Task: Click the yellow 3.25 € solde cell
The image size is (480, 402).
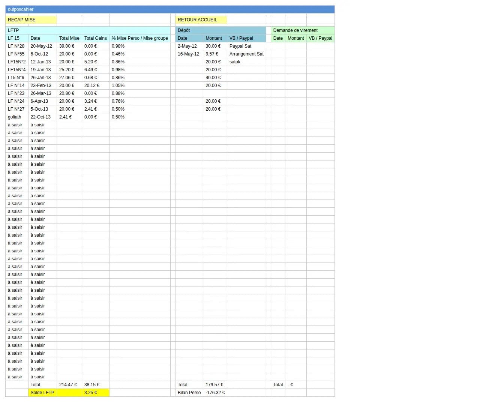Action: tap(96, 393)
